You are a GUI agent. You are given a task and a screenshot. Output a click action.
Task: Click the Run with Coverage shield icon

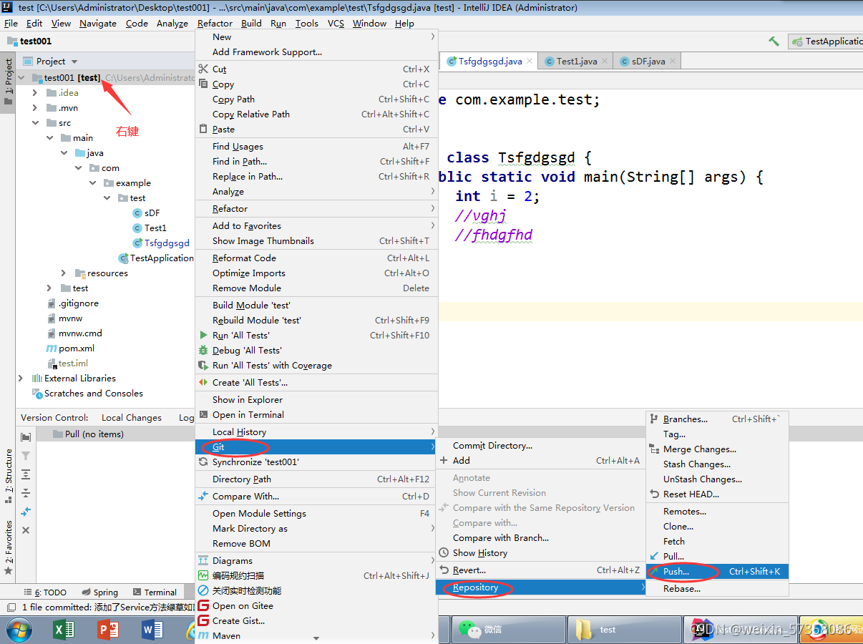pos(203,365)
